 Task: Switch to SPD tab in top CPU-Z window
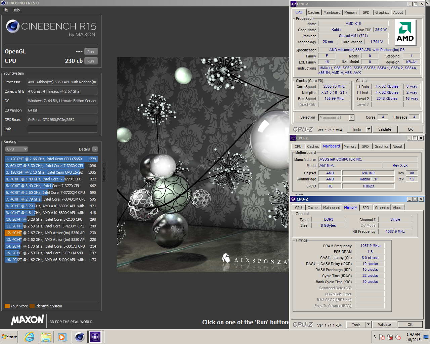pyautogui.click(x=366, y=12)
